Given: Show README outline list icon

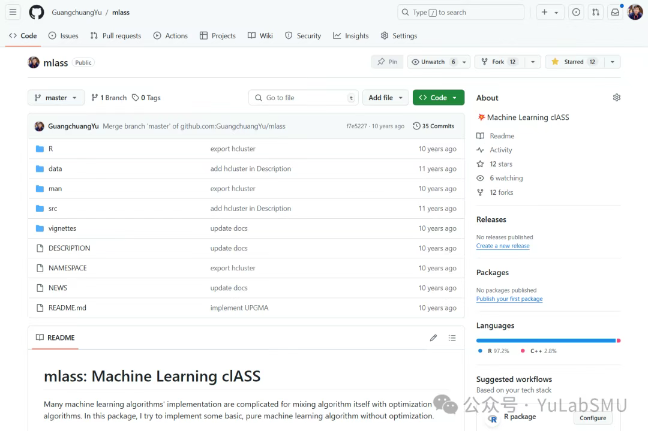Looking at the screenshot, I should tap(452, 338).
